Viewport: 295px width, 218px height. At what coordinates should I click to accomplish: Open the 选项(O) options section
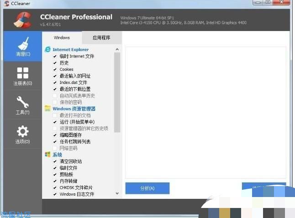tap(23, 134)
